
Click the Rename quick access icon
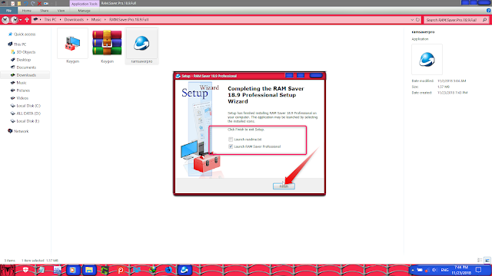click(46, 3)
